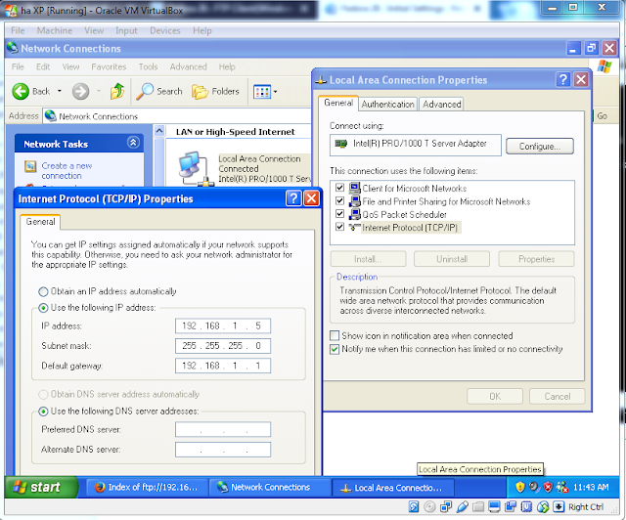Click the Uninstall button
This screenshot has height=520, width=626.
(452, 259)
